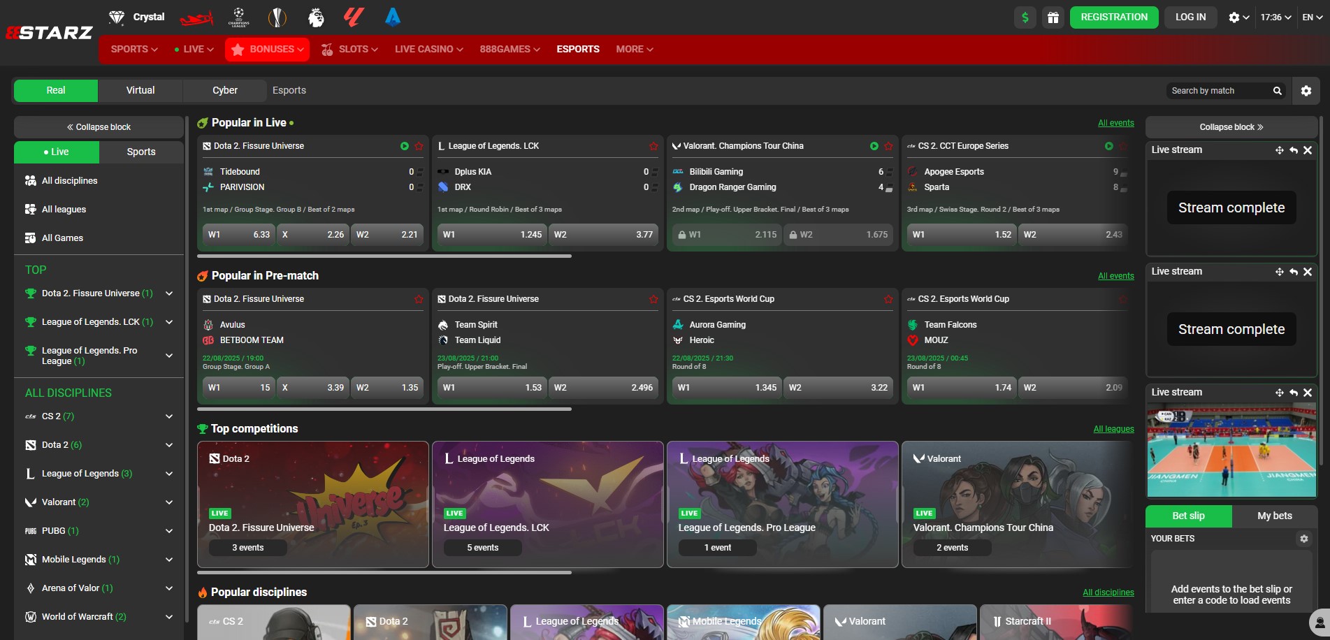Open bet slip settings gear icon
Image resolution: width=1330 pixels, height=640 pixels.
pos(1303,539)
